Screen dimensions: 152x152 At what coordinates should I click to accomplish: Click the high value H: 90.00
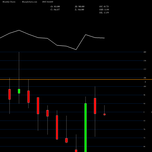pos(80,6)
